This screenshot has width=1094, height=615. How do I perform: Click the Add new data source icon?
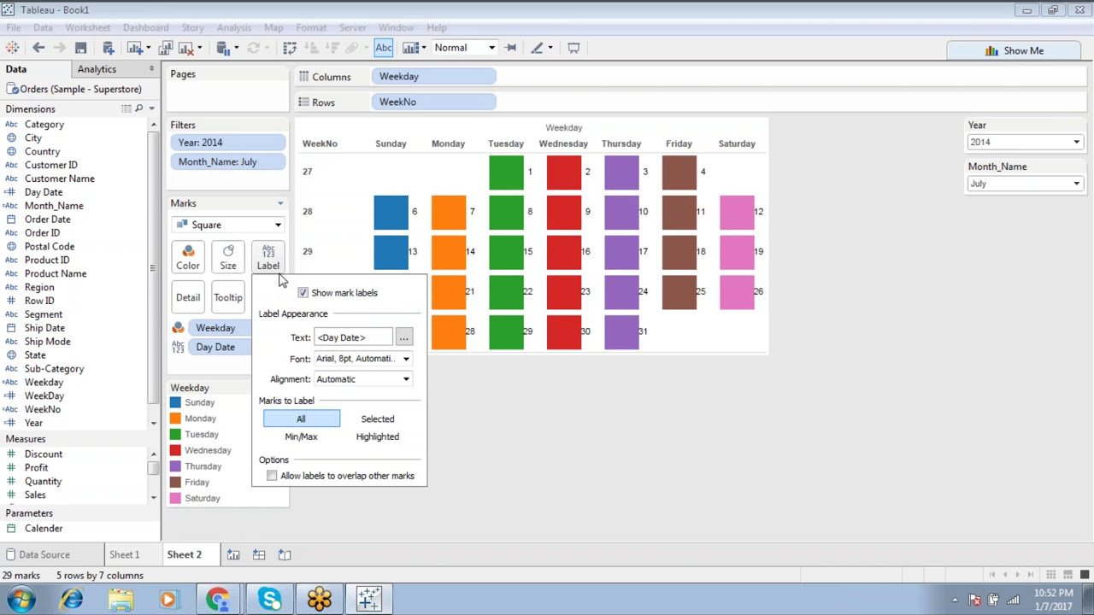coord(109,48)
